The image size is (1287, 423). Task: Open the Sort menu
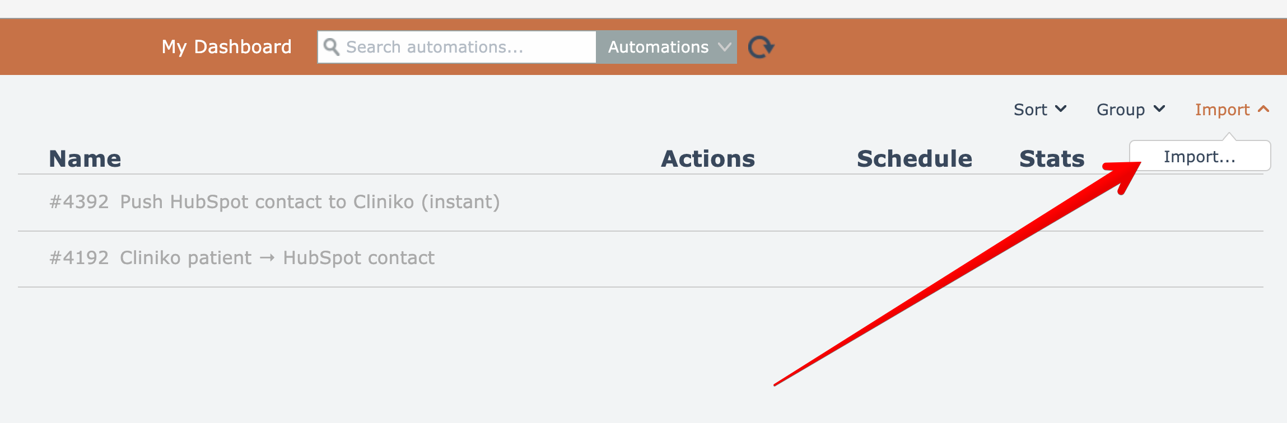(x=1039, y=110)
